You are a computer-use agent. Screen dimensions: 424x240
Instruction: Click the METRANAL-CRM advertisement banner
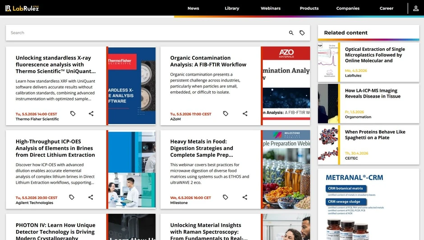369,204
